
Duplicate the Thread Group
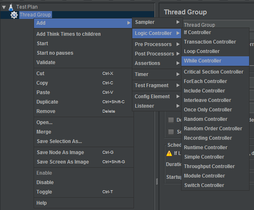pyautogui.click(x=84, y=102)
